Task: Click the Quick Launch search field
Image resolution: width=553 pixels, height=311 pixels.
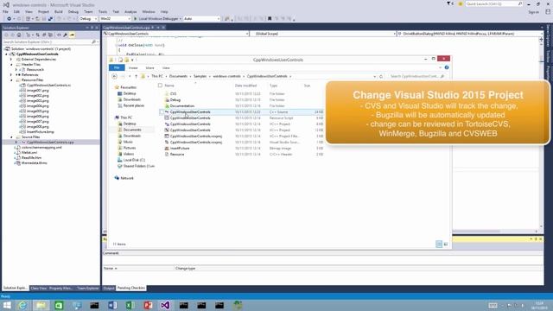Action: 493,3
